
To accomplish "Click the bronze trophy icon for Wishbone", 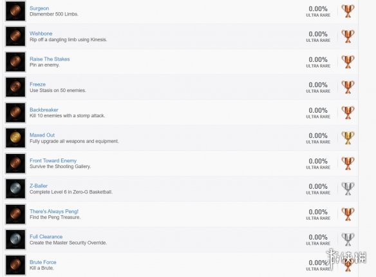I will coord(348,37).
